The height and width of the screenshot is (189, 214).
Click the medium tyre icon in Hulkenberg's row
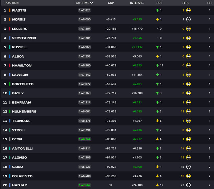(188, 111)
